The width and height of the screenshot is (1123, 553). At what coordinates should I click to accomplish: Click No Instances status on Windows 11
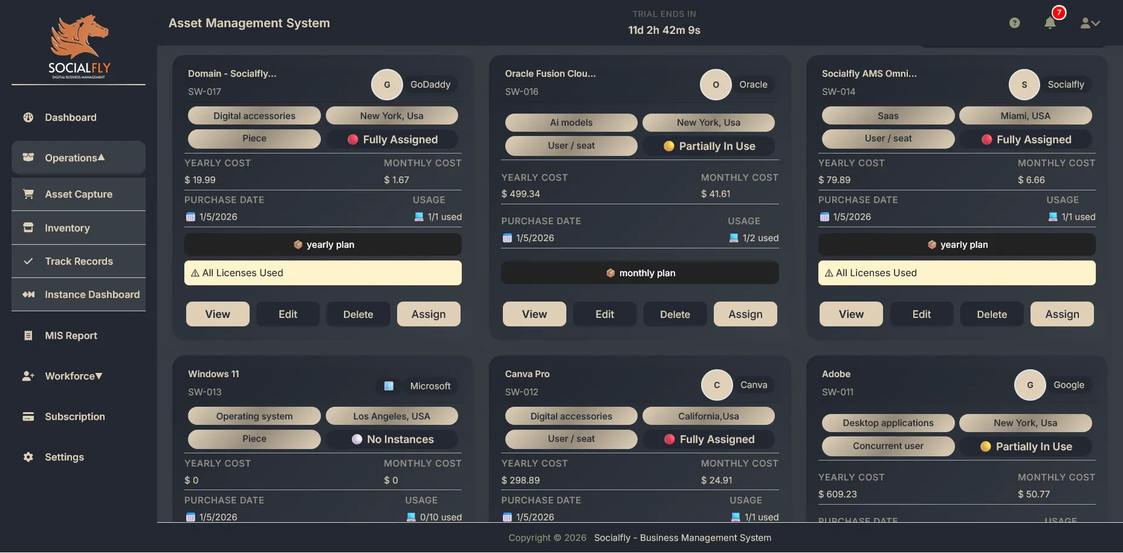click(392, 439)
